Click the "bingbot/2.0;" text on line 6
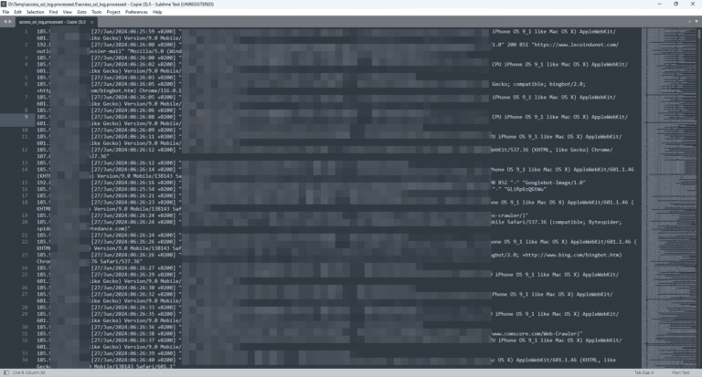This screenshot has height=377, width=702. (x=568, y=84)
